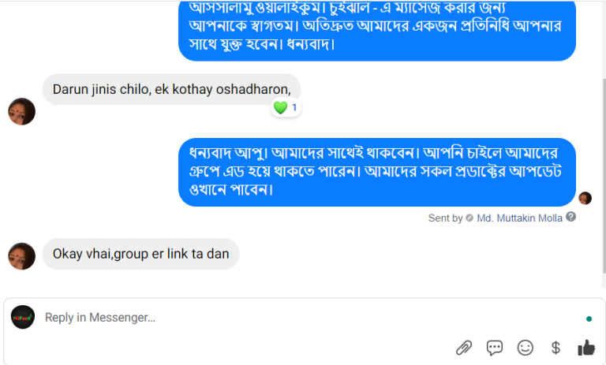The height and width of the screenshot is (365, 606).
Task: Click customer avatar beside 'Okay vhai' message
Action: point(21,256)
